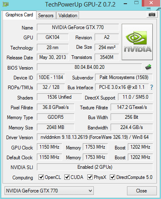
Task: Click the GPU-Z app icon in title bar
Action: [x=6, y=4]
